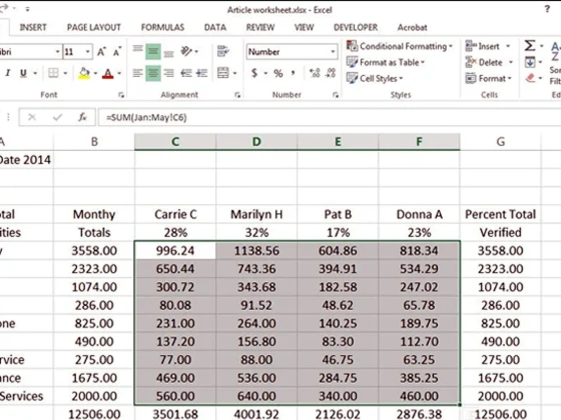Toggle middle vertical align
The height and width of the screenshot is (420, 561).
153,52
